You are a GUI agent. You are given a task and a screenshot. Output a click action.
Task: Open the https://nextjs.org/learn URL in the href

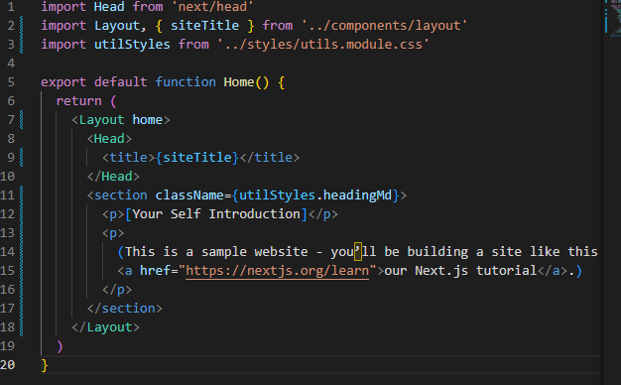click(277, 271)
